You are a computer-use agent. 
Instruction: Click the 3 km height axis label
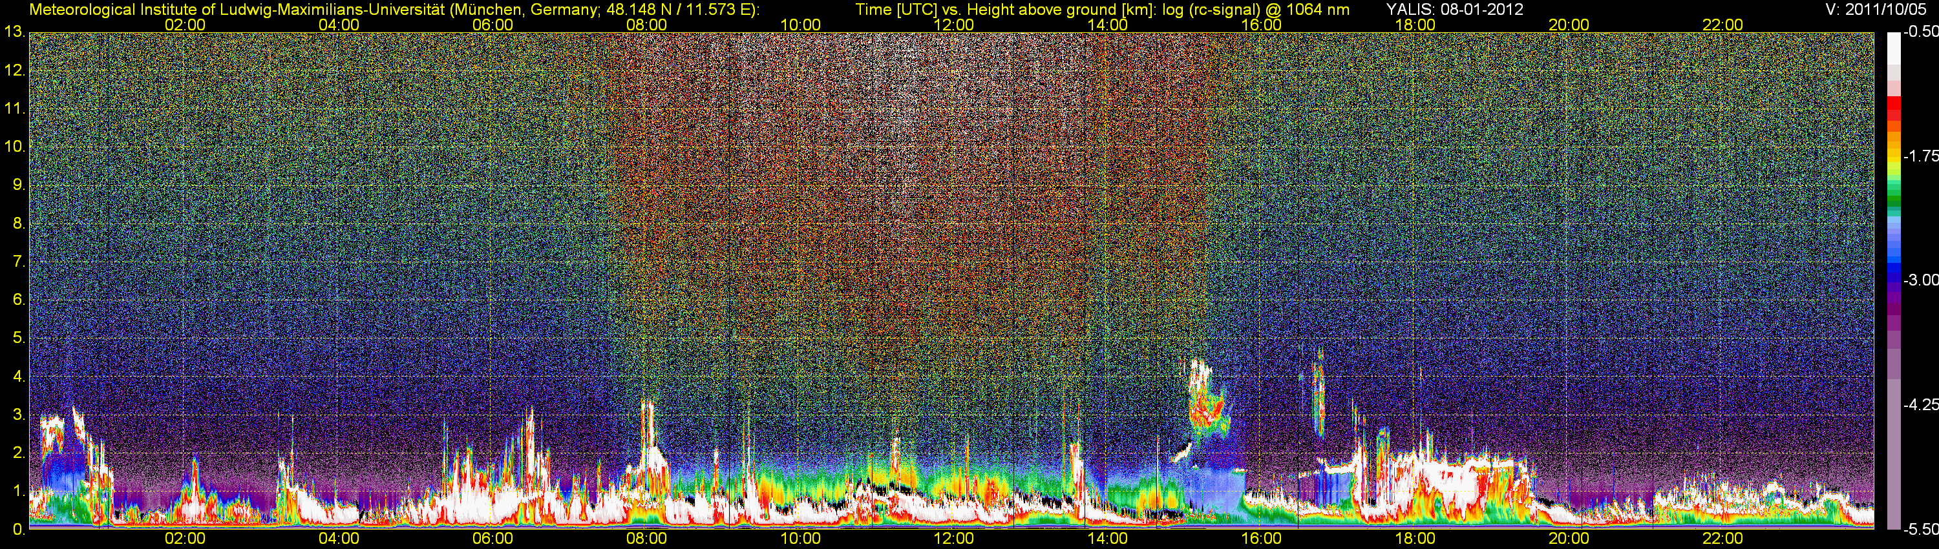(19, 415)
